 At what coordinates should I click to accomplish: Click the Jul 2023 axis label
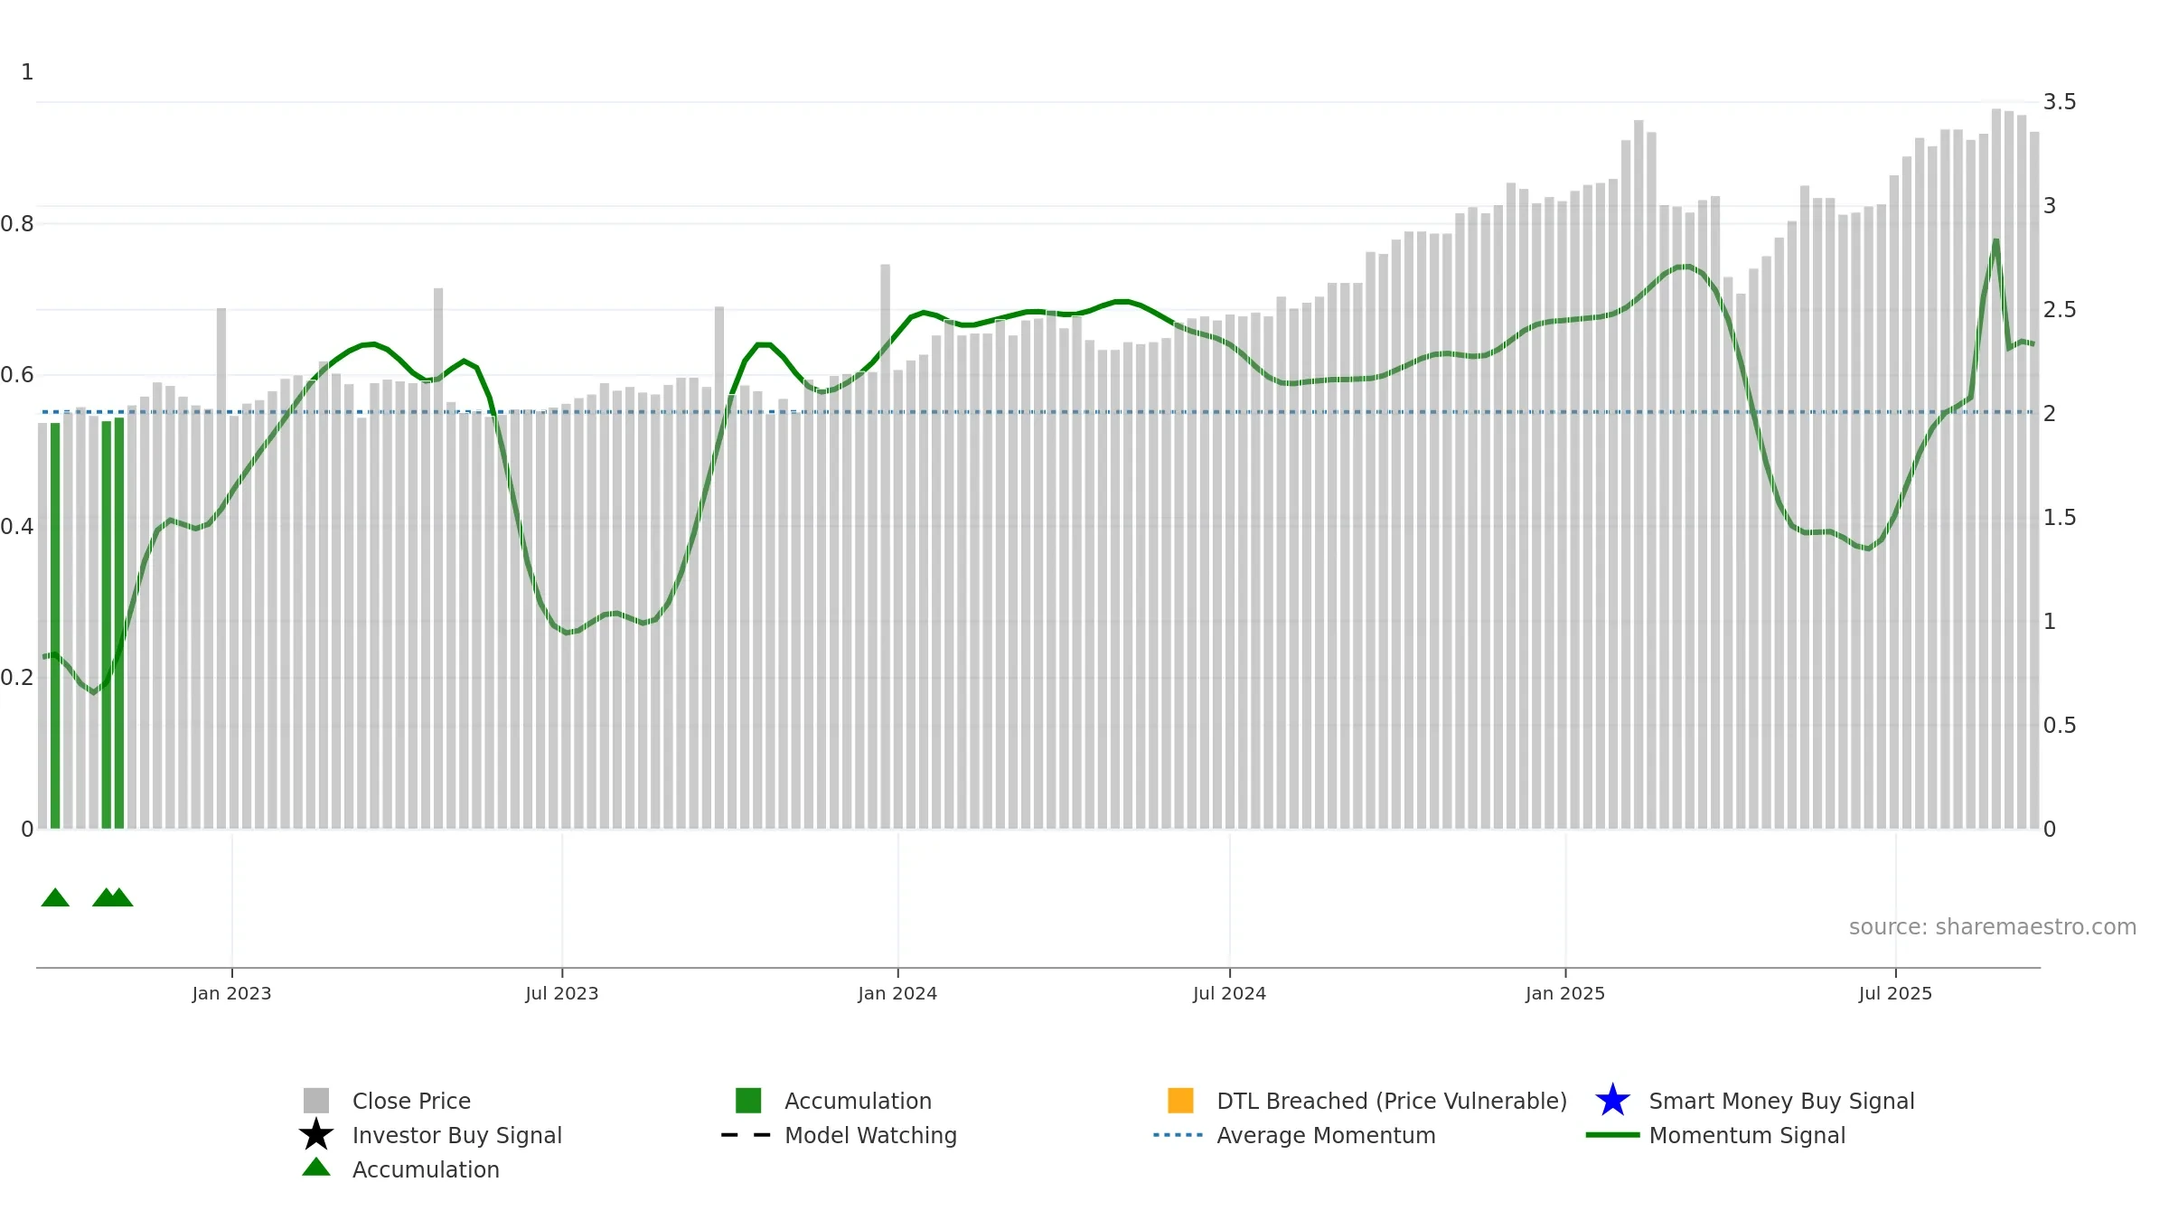click(562, 993)
